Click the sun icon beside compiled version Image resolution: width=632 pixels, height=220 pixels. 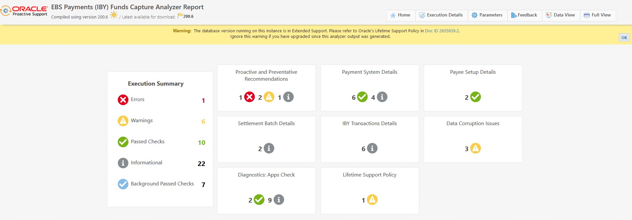(x=114, y=15)
